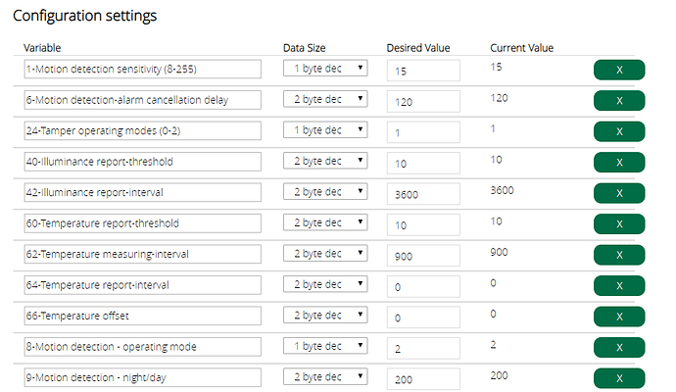Screen dimensions: 676x392
Task: Remove the Temperature report-threshold row
Action: pyautogui.click(x=619, y=223)
